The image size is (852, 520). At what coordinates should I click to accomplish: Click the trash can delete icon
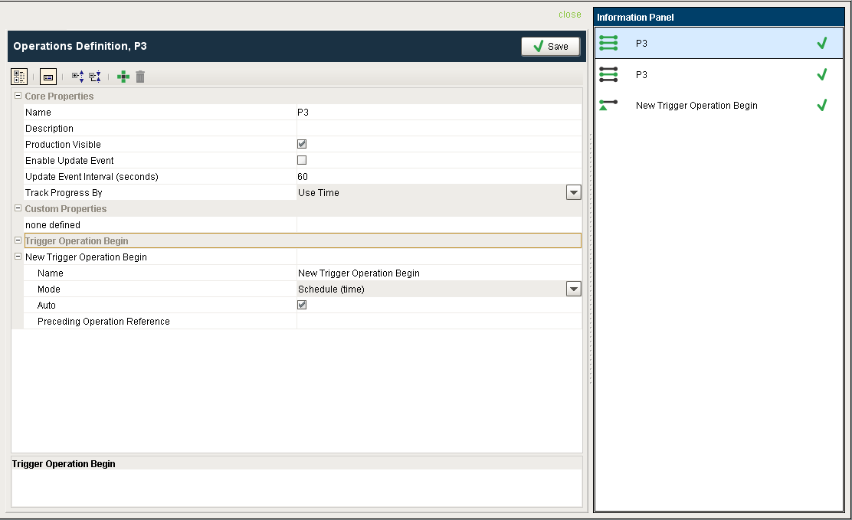pos(140,77)
